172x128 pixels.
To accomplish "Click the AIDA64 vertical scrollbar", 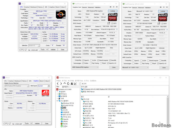I will (168, 113).
